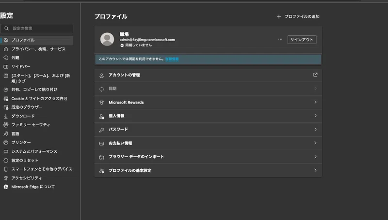Click the lock icon for プライバシー、検索、サービス

(6, 49)
